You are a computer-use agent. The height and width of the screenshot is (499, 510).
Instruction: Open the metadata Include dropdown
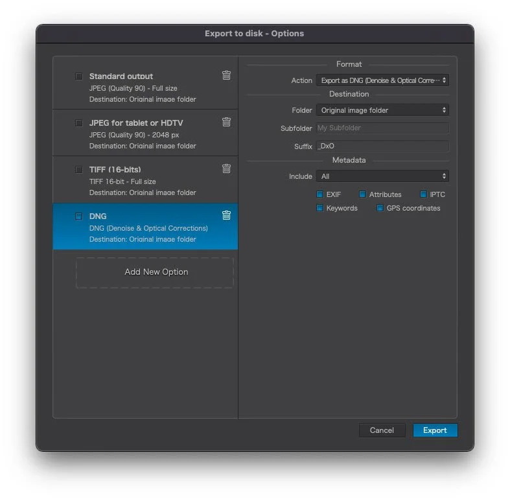click(x=382, y=176)
